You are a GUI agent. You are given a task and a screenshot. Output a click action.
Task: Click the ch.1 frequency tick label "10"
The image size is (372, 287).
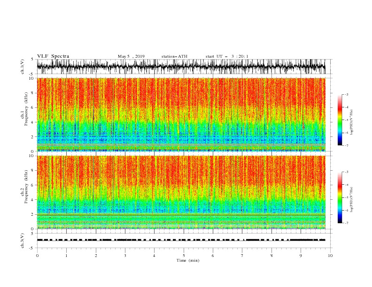tap(31, 78)
